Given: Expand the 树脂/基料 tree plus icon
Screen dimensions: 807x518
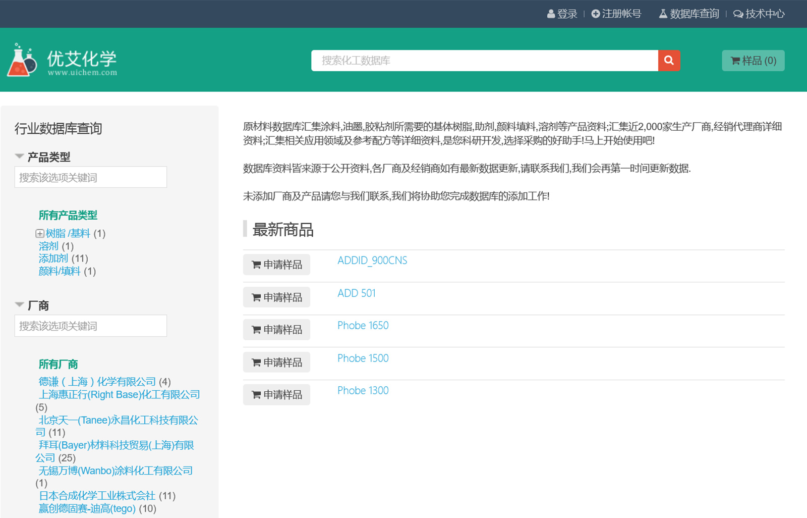Looking at the screenshot, I should tap(39, 233).
